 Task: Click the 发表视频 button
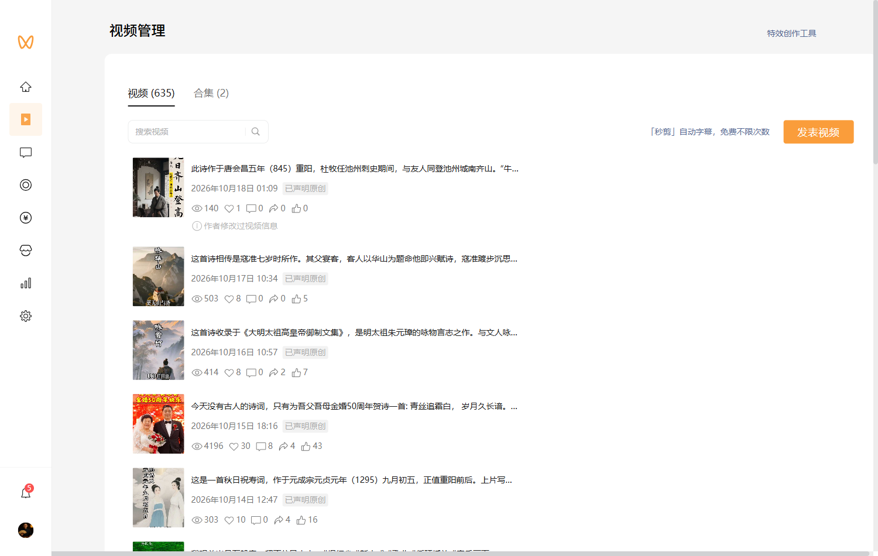coord(818,132)
